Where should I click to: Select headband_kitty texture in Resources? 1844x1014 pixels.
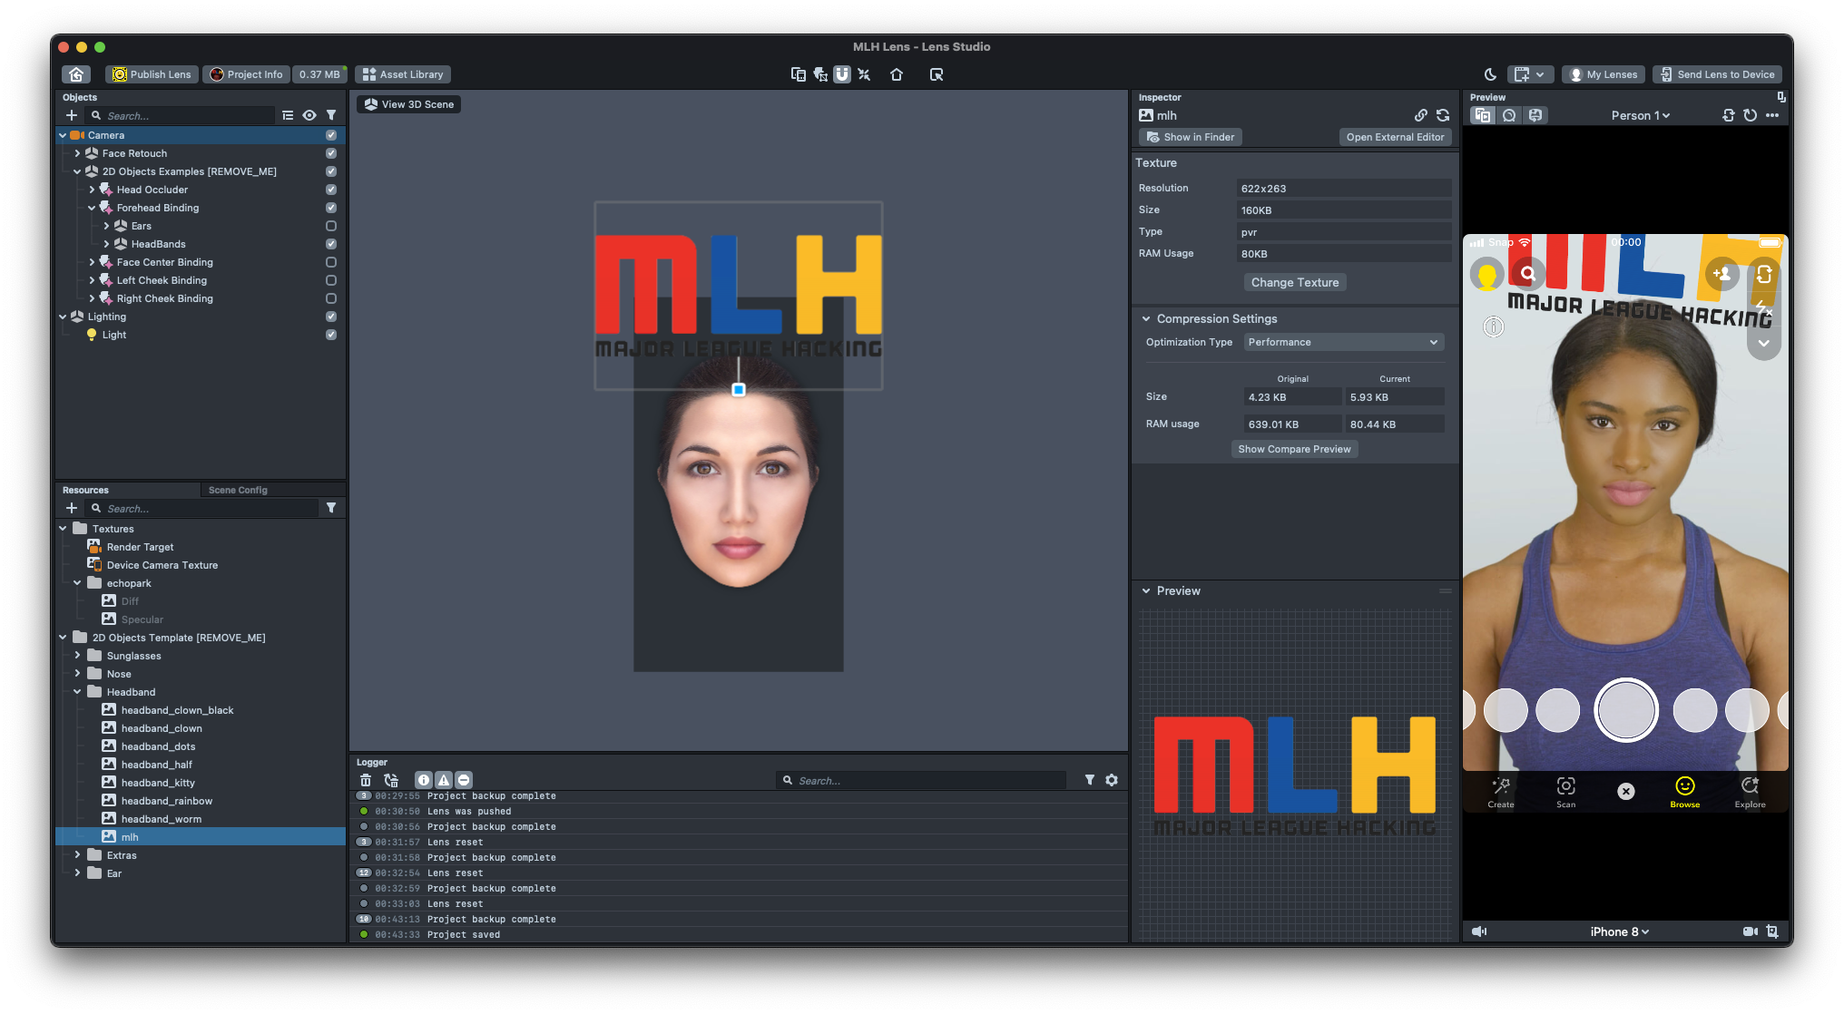(158, 783)
